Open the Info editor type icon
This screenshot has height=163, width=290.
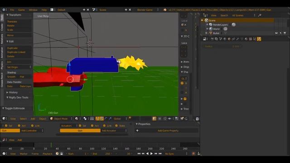click(4, 10)
